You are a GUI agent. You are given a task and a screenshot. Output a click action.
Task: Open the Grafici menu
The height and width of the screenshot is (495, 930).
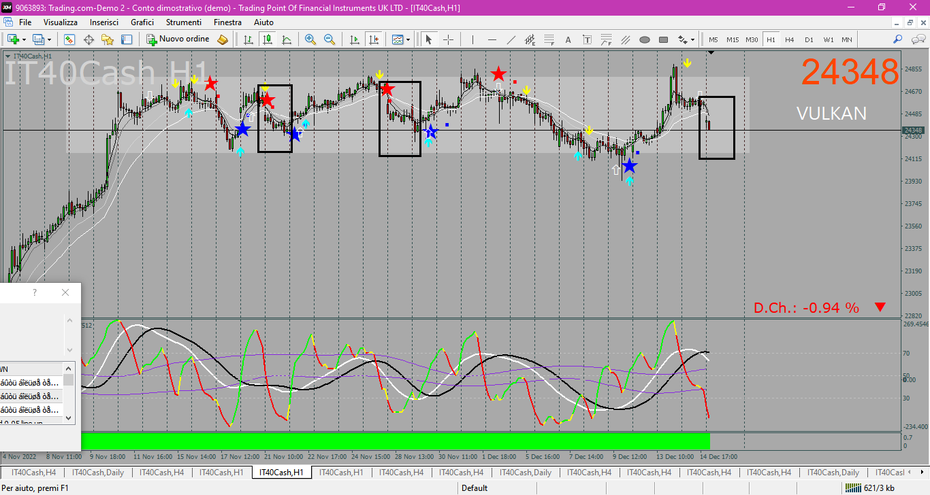(142, 22)
